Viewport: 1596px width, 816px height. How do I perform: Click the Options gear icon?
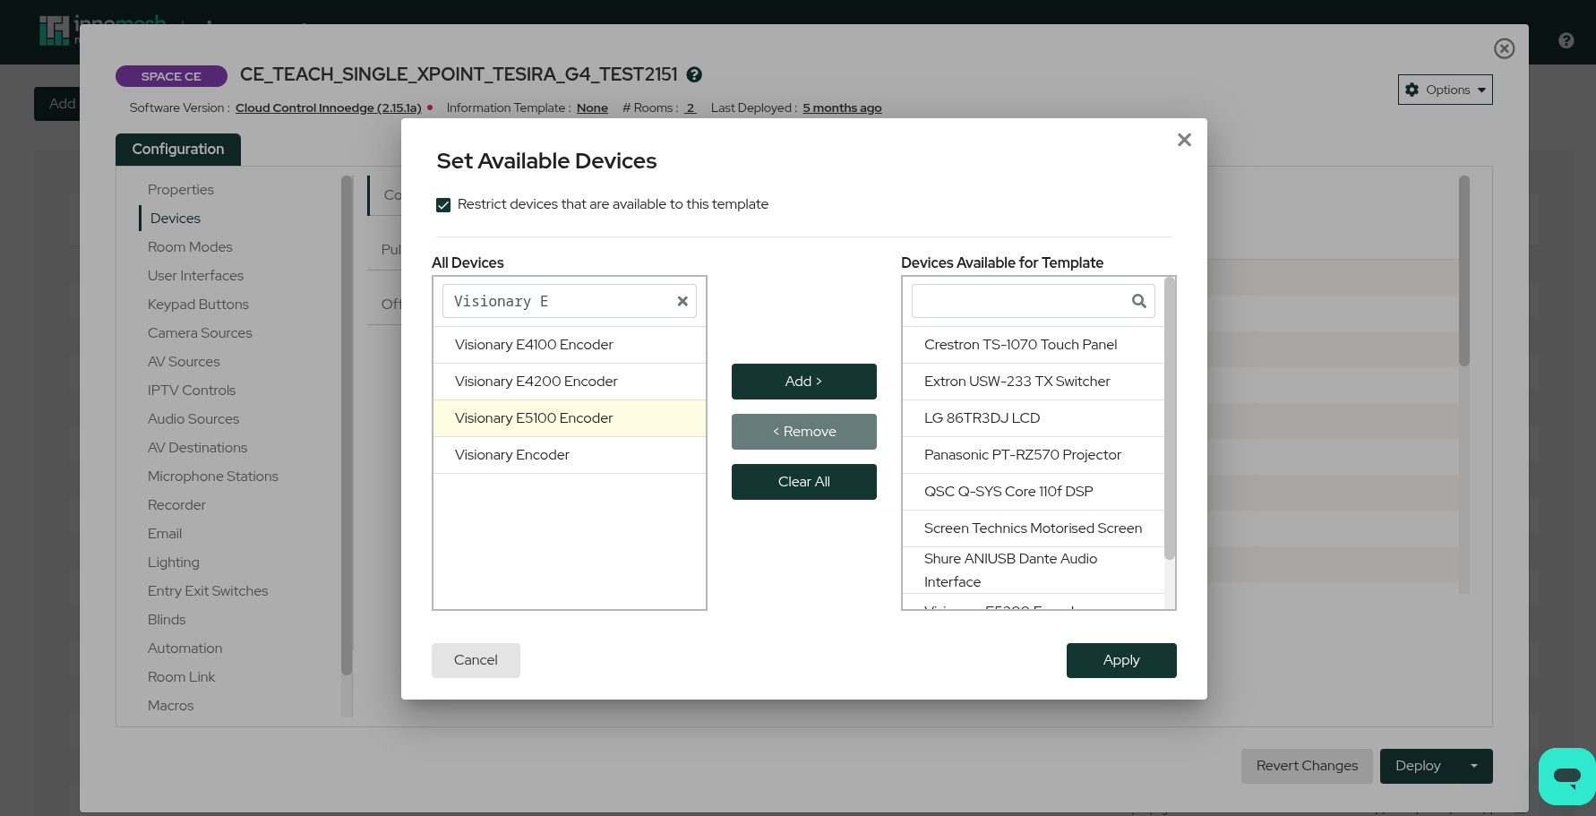pos(1412,90)
